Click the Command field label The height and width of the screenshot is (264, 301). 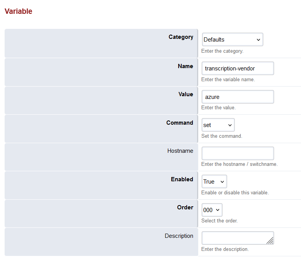click(179, 123)
